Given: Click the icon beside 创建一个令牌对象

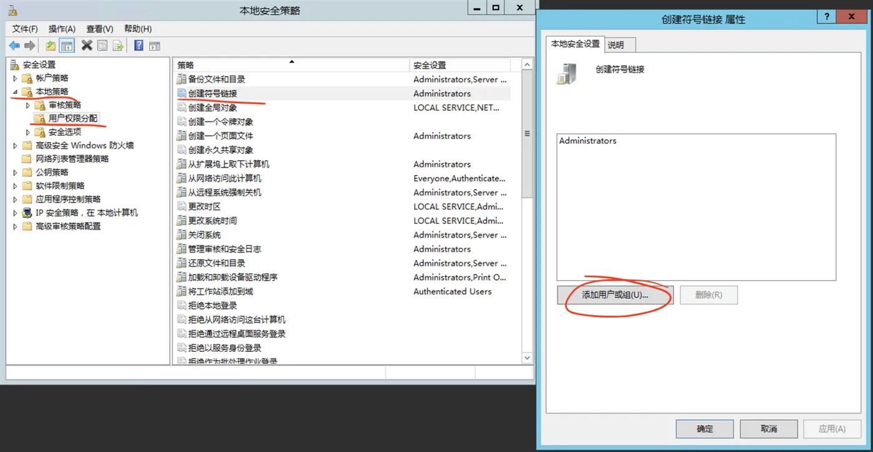Looking at the screenshot, I should tap(181, 121).
